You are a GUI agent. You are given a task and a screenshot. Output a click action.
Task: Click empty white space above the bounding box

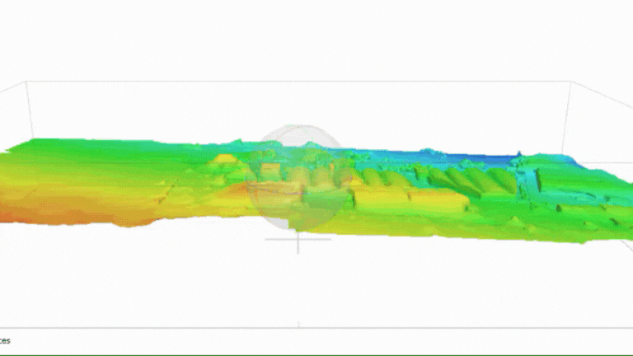[x=313, y=41]
